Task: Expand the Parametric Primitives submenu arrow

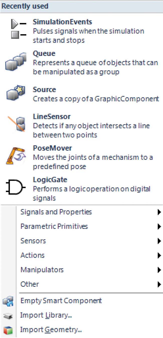Action: (x=159, y=227)
